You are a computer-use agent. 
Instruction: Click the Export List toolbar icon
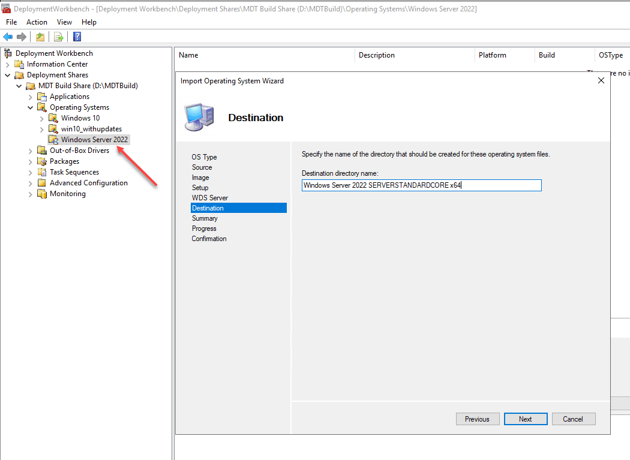[59, 37]
